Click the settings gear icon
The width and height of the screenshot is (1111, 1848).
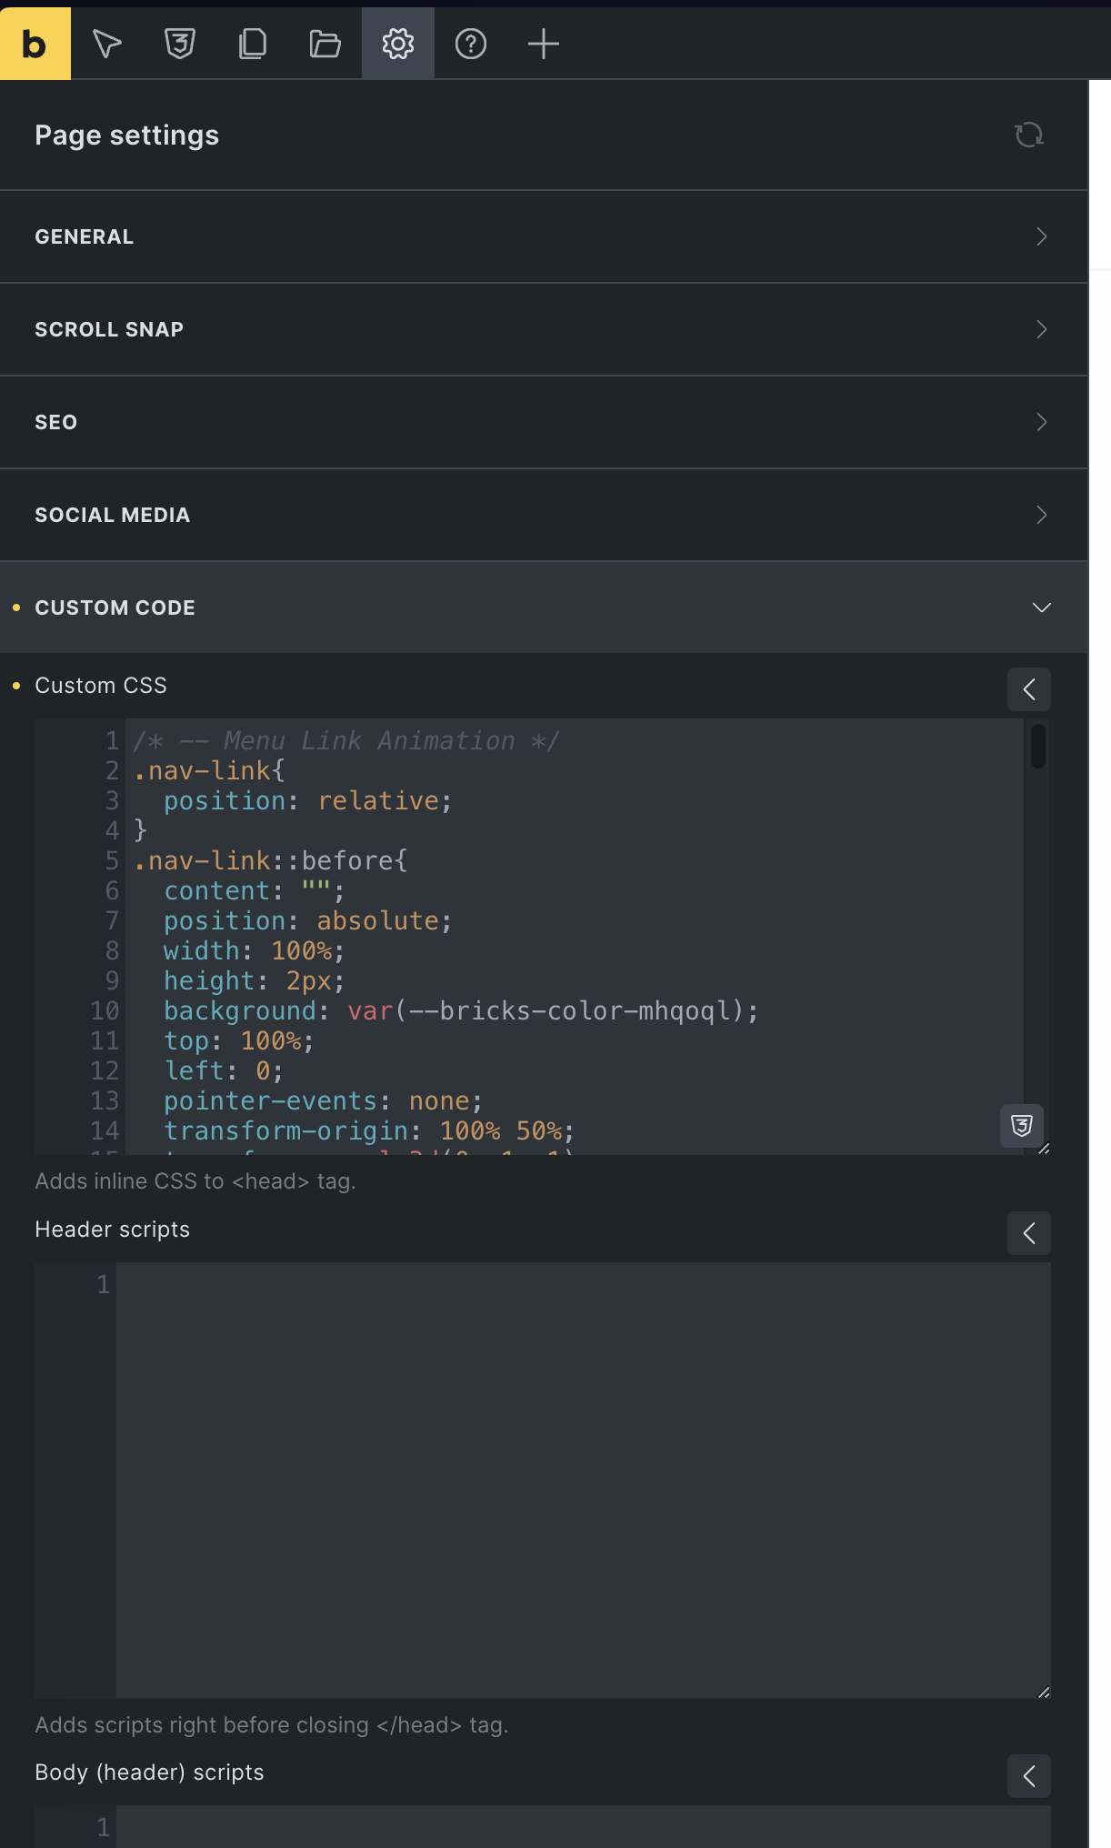398,44
